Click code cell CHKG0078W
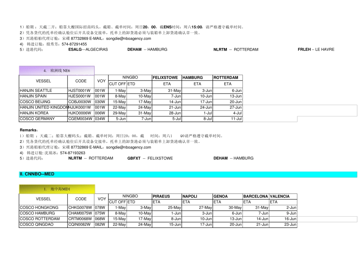 coord(81,208)
